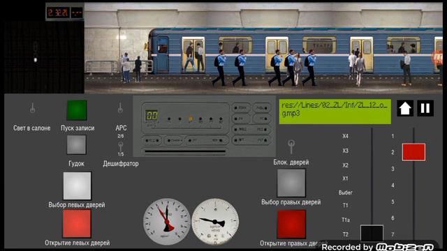Image resolution: width=447 pixels, height=251 pixels.
Task: Toggle the АРС switch lever
Action: 120,108
